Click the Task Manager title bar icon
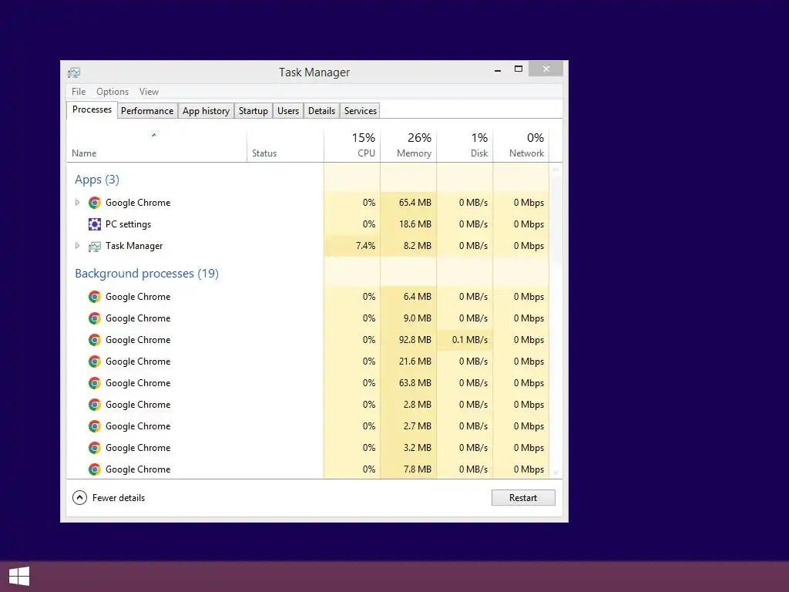789x592 pixels. pos(74,72)
